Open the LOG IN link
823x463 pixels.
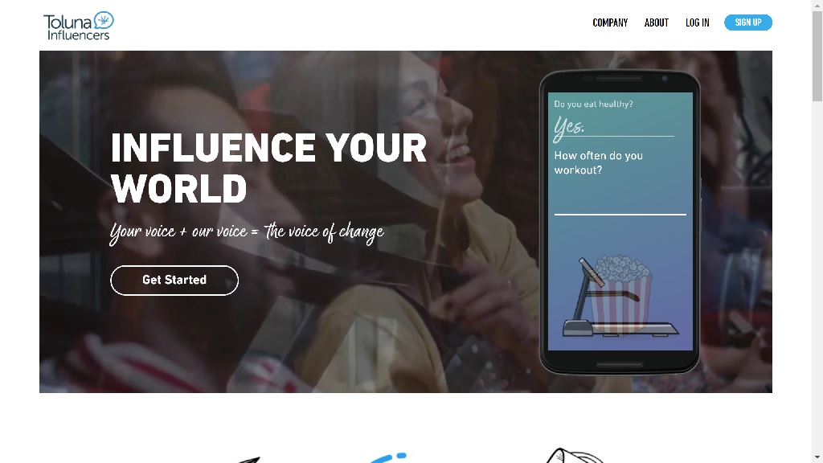(697, 23)
